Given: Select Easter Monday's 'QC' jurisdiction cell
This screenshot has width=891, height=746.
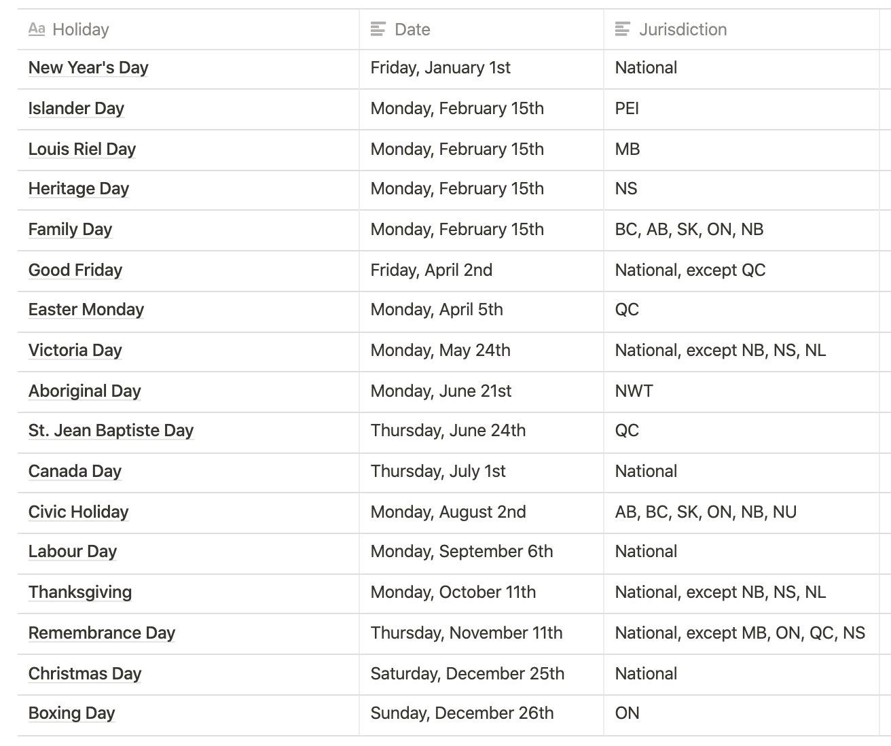Looking at the screenshot, I should click(x=742, y=311).
